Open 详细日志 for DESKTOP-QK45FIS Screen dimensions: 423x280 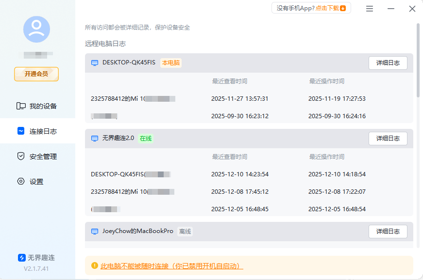tap(388, 62)
